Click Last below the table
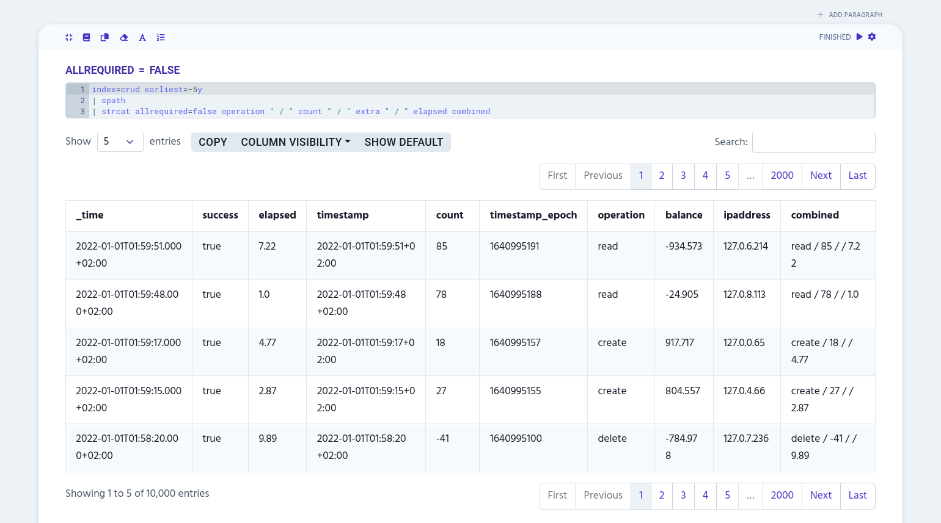This screenshot has height=523, width=941. [x=858, y=496]
